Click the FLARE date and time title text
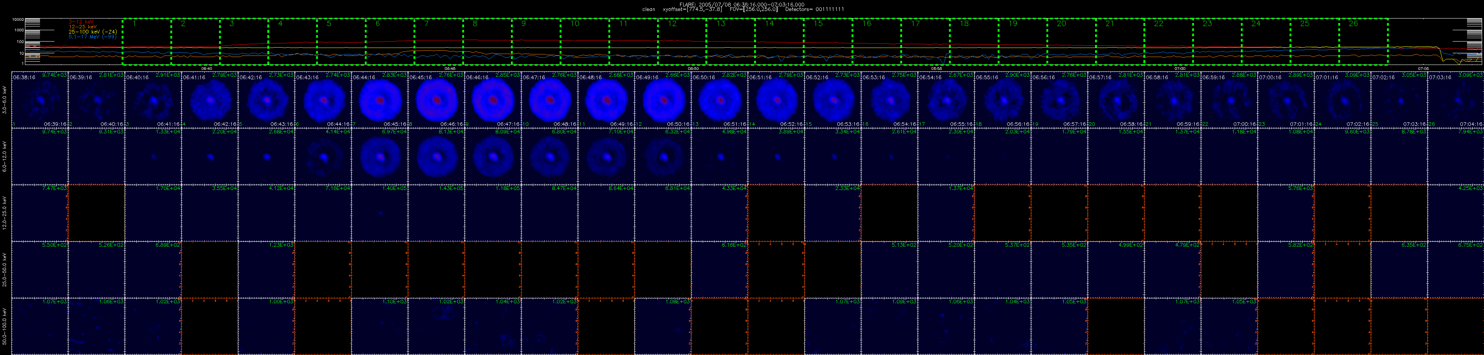The height and width of the screenshot is (355, 1484). coord(742,5)
